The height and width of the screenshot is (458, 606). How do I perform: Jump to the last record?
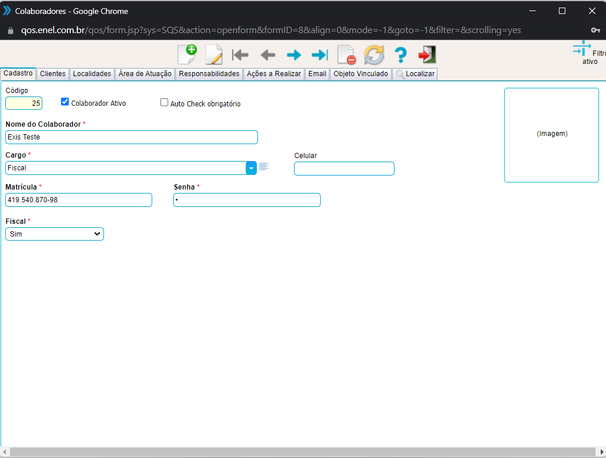[x=320, y=55]
